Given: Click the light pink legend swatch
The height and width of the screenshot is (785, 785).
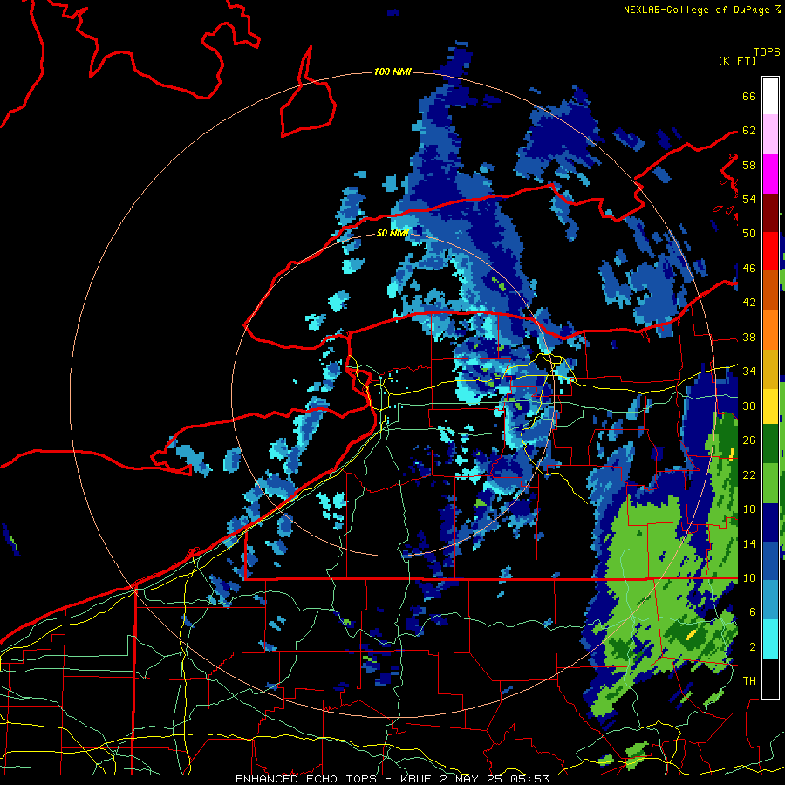Looking at the screenshot, I should (x=770, y=134).
